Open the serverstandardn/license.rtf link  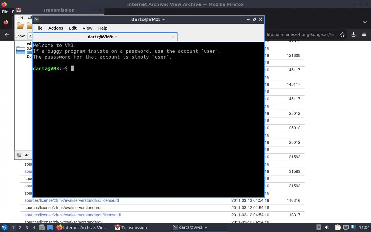[73, 215]
